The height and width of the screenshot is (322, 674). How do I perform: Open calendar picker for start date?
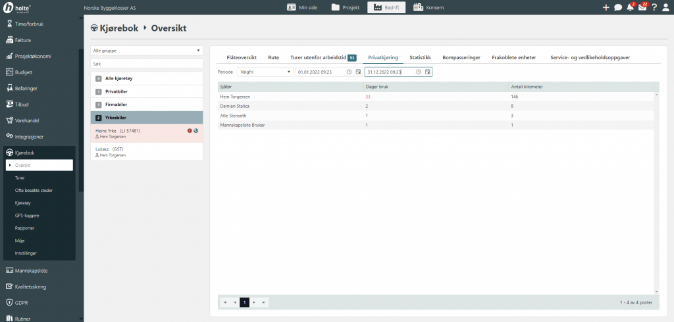coord(358,72)
